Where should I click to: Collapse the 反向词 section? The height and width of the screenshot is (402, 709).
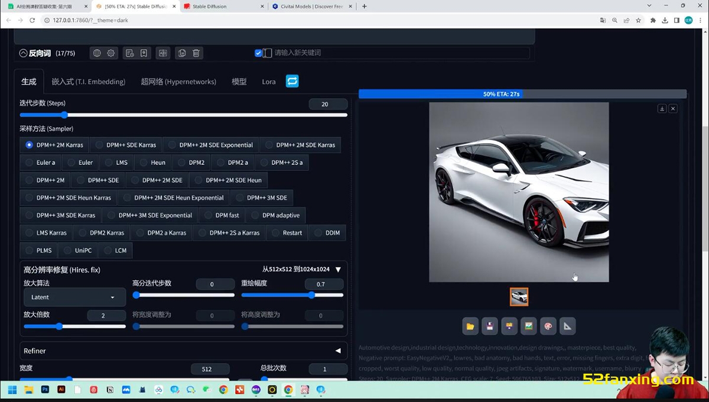tap(23, 53)
